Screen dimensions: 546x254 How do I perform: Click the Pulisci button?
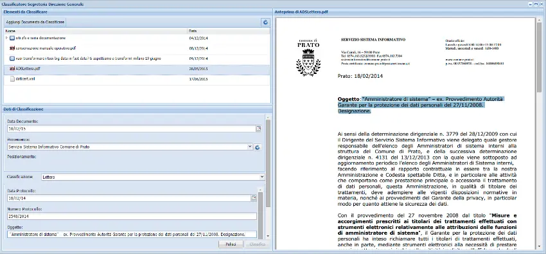click(231, 244)
